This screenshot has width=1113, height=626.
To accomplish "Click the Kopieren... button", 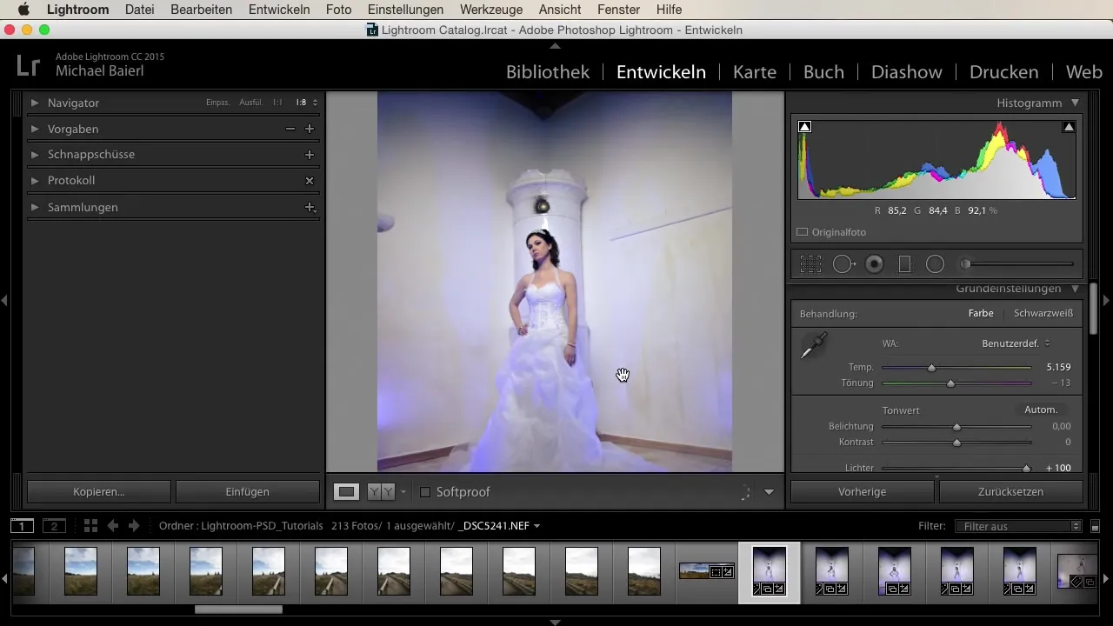I will point(99,492).
